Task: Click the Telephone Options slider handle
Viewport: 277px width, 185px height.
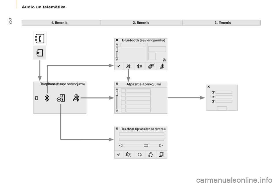Action: click(x=146, y=145)
